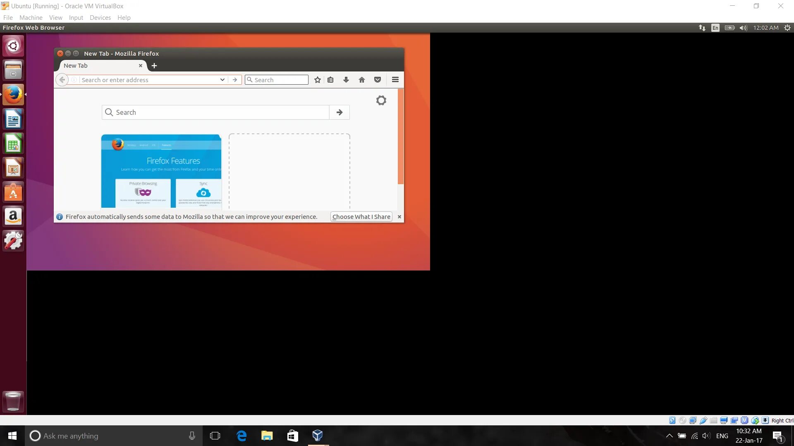The width and height of the screenshot is (794, 446).
Task: Open the Ubuntu session power gear menu
Action: [787, 28]
